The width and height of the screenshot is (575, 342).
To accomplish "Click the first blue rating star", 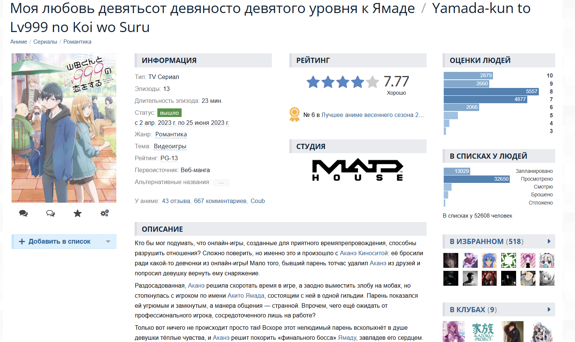I will coord(313,82).
